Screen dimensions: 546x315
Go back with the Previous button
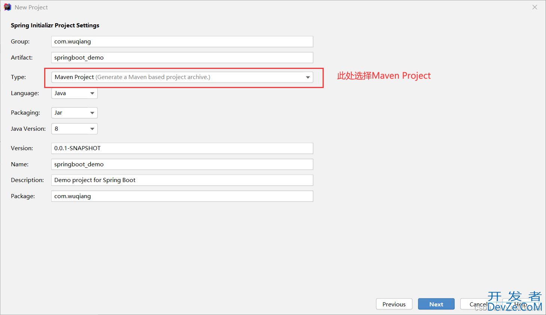pyautogui.click(x=394, y=304)
